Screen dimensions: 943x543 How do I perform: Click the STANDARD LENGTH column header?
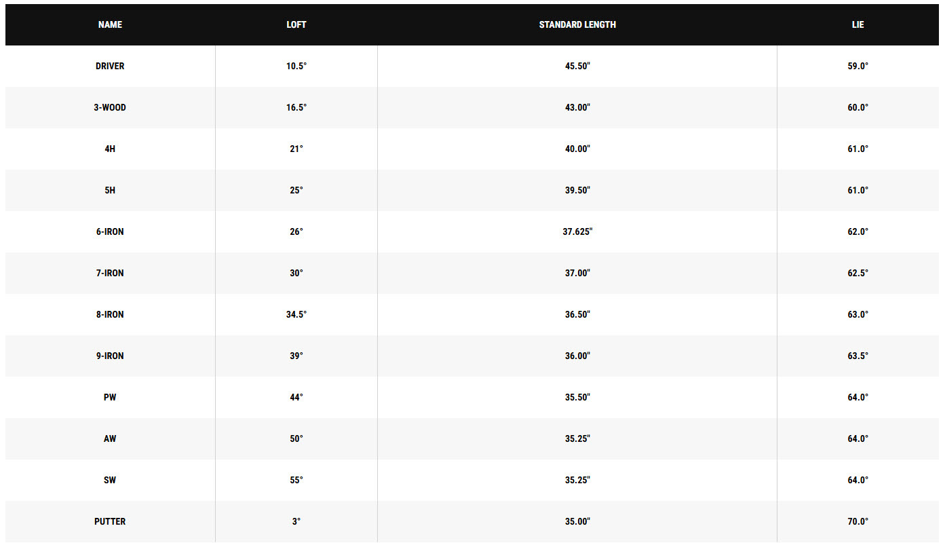click(577, 24)
